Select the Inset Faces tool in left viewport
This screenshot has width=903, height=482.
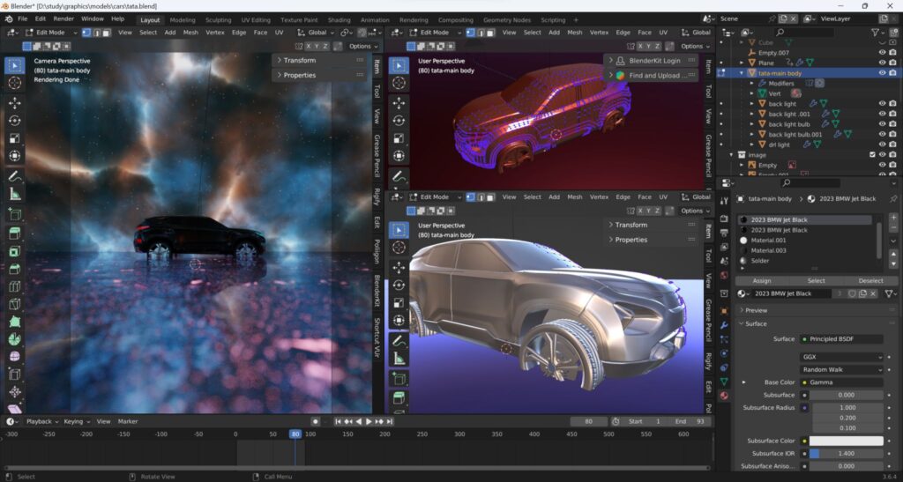(x=15, y=251)
